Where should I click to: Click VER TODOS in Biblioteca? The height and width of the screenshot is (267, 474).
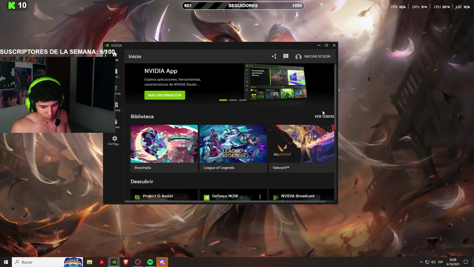(324, 116)
